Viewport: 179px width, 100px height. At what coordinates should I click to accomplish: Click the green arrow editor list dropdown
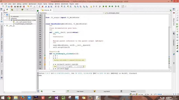point(170,10)
